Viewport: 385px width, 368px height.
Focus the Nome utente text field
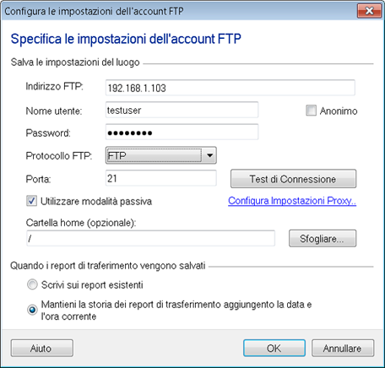182,110
